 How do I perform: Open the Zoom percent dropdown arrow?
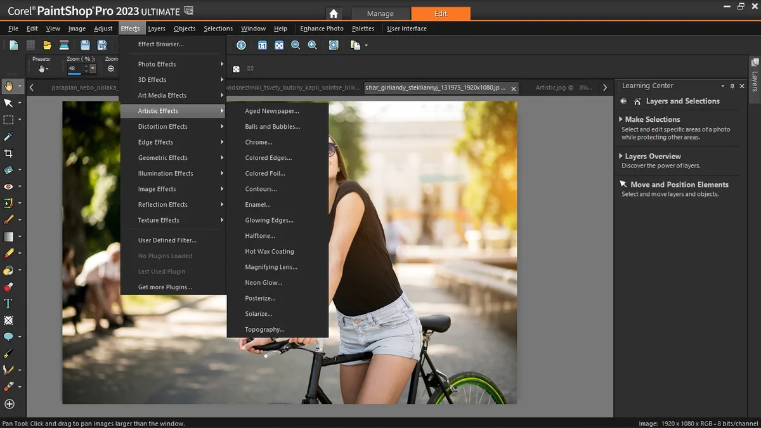coord(93,68)
